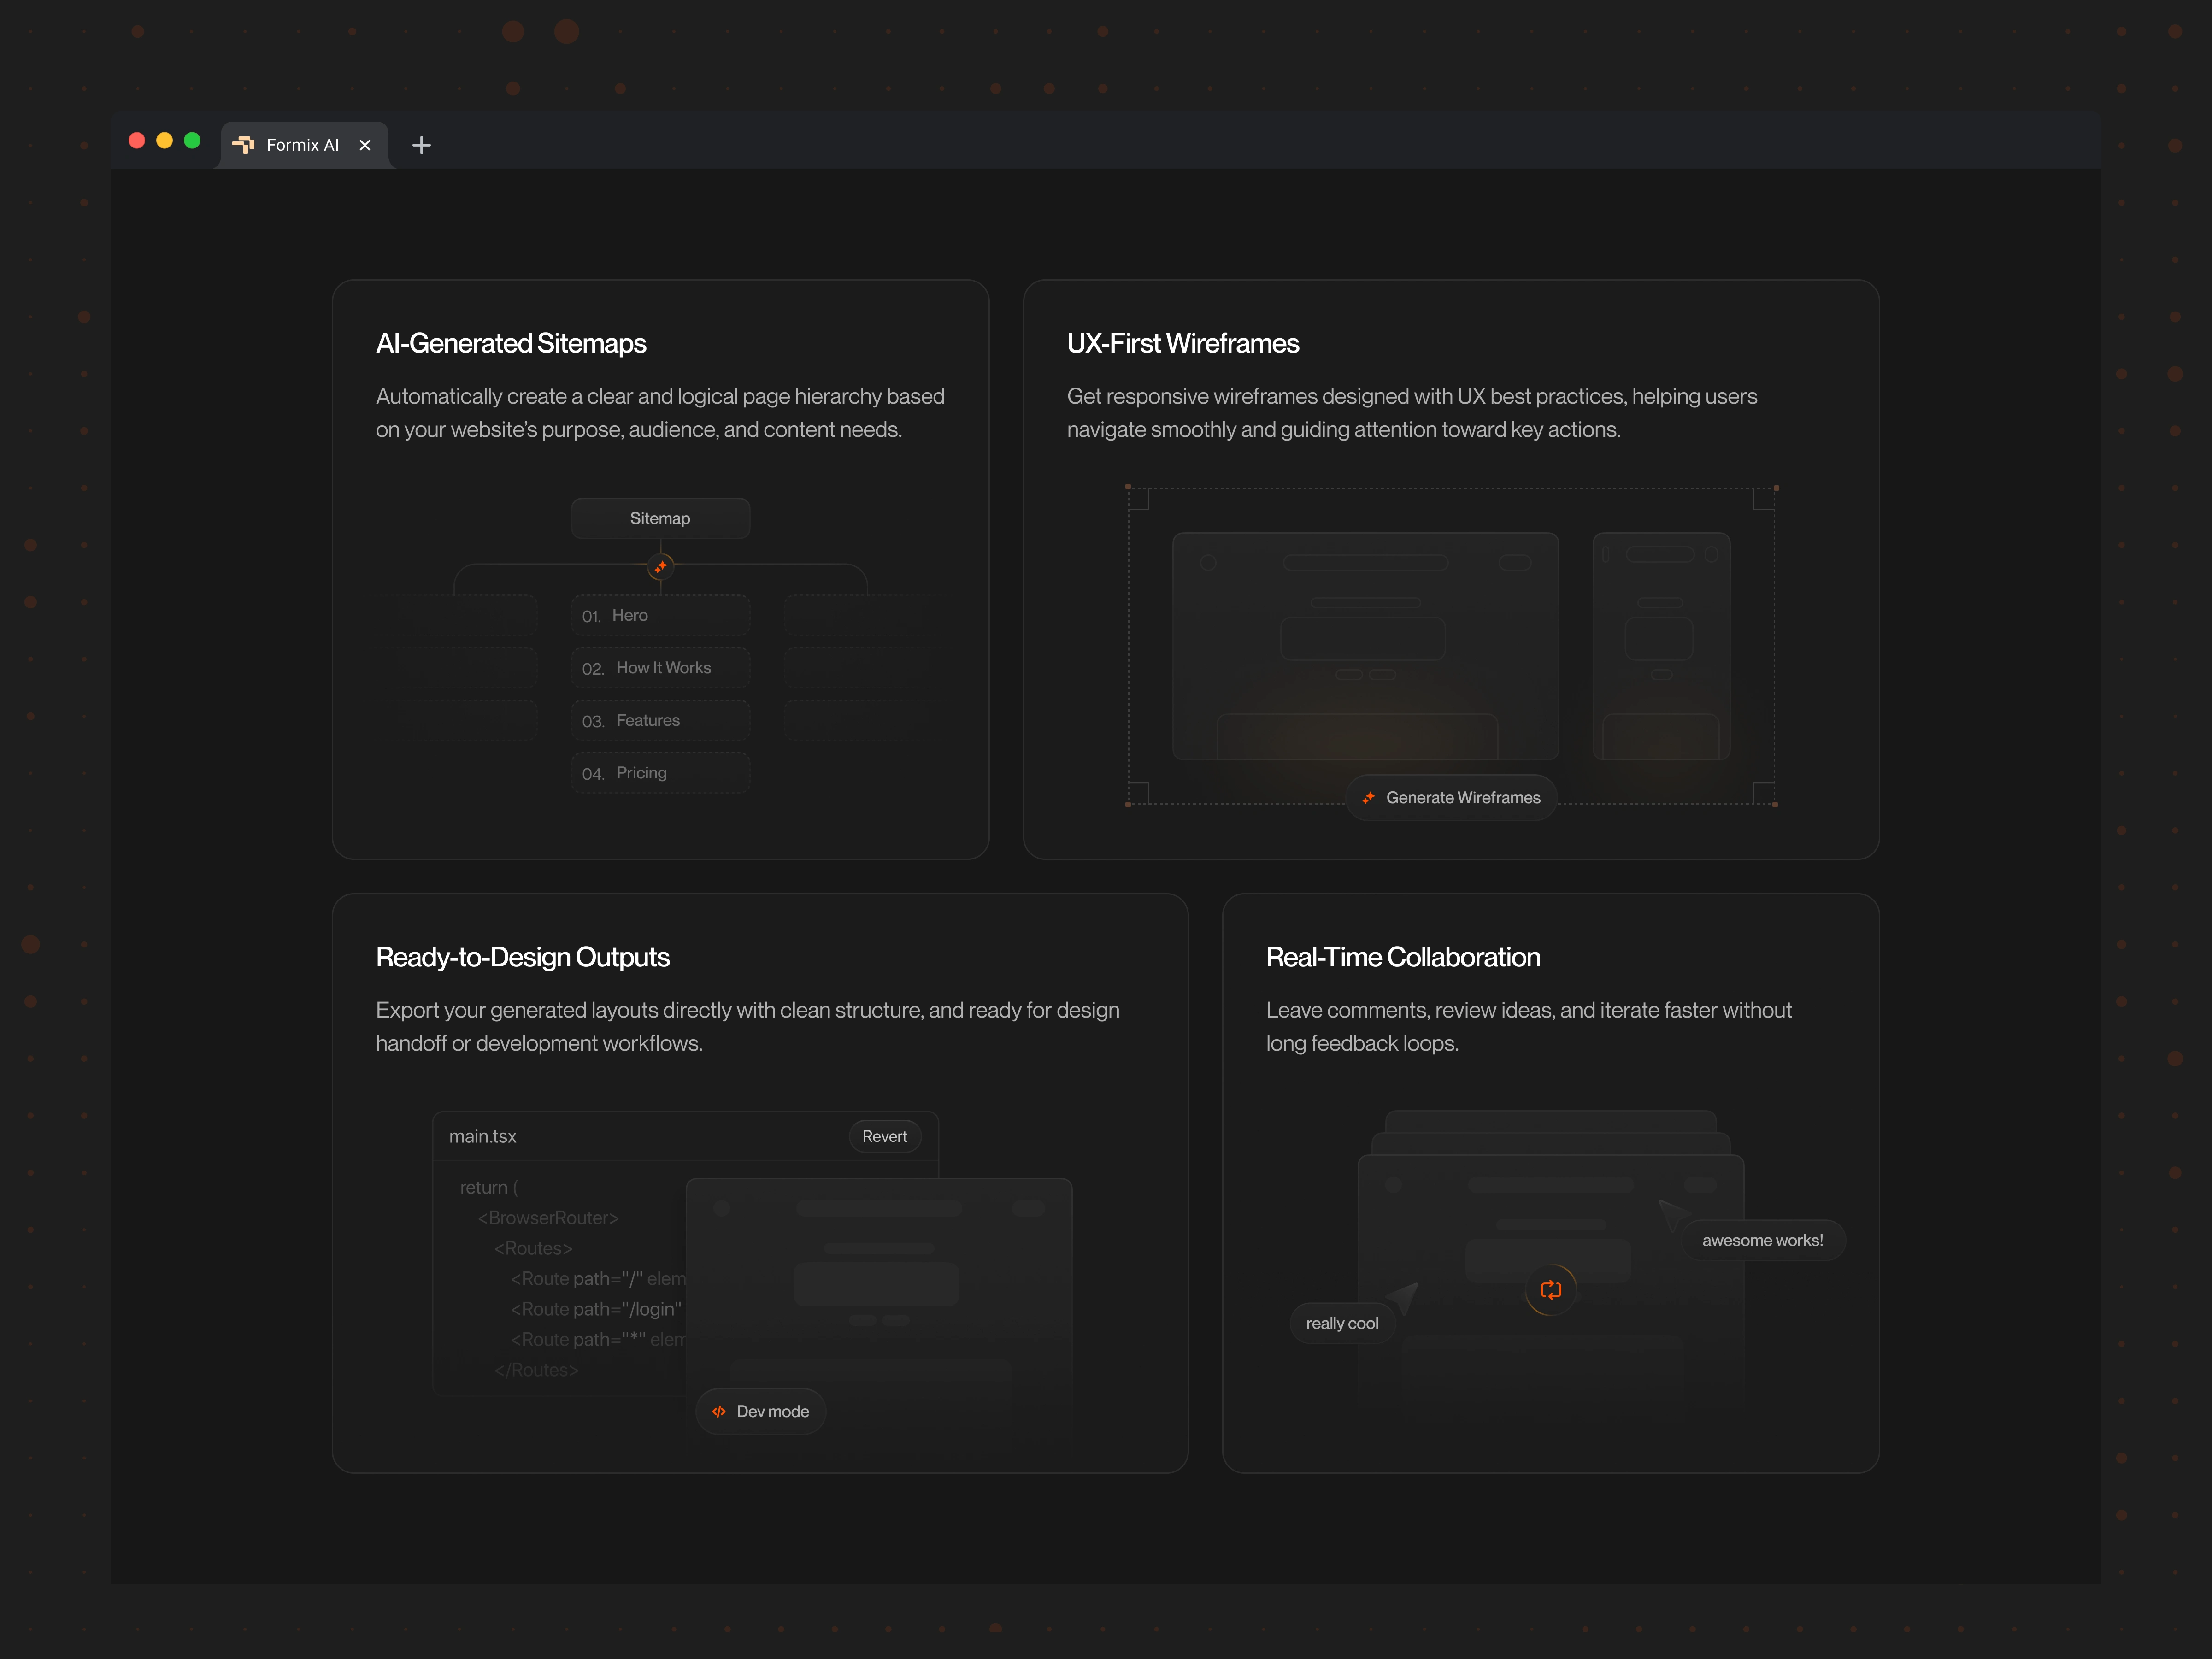Click the Formix AI logo icon in tab
This screenshot has height=1659, width=2212.
coord(243,145)
